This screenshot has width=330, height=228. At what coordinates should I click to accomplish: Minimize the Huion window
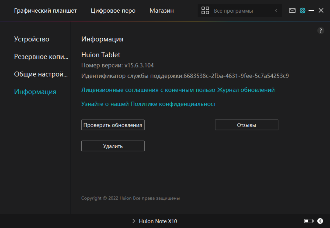(311, 10)
